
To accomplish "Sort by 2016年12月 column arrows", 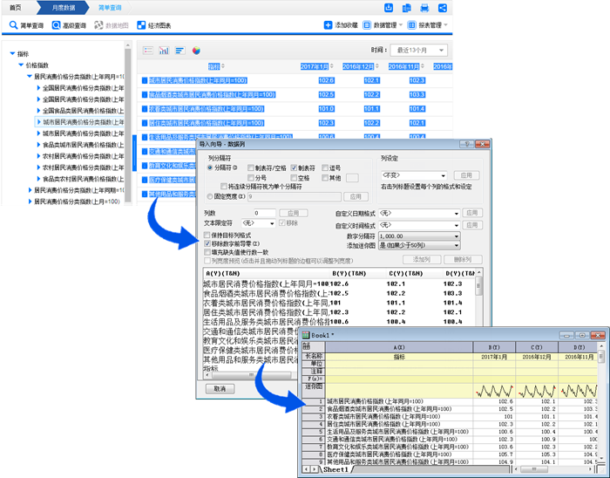I will pos(377,66).
